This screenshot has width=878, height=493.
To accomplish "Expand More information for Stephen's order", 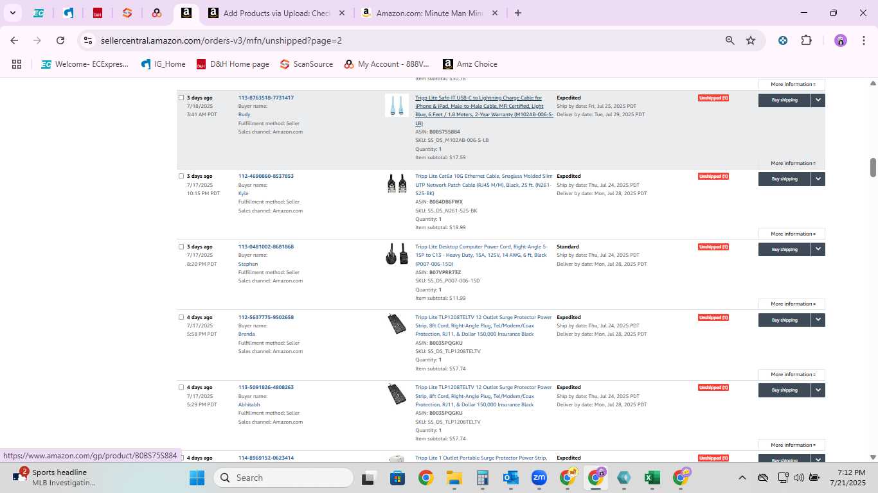I will [792, 304].
